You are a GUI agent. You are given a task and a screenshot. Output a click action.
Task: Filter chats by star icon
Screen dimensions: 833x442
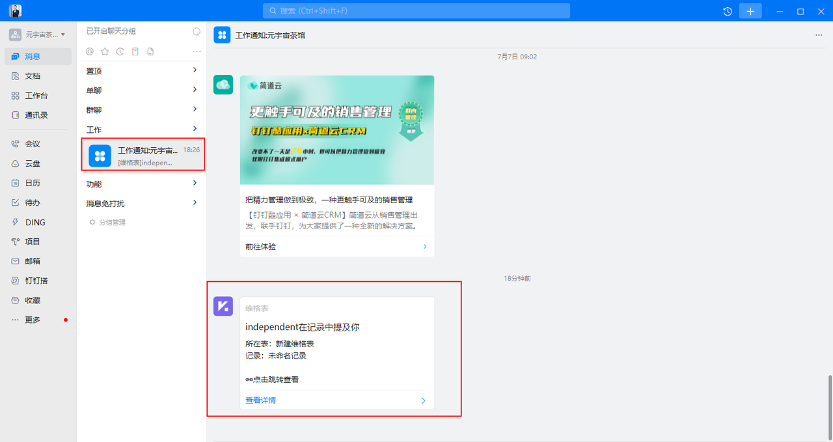[105, 51]
